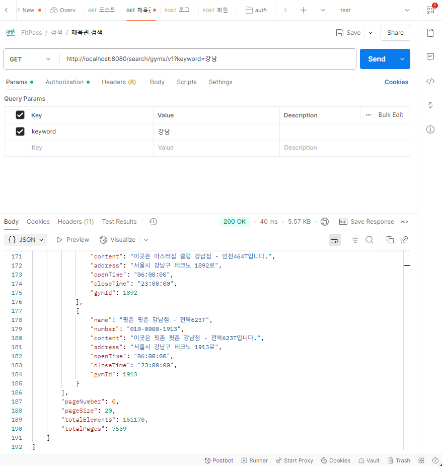Open related requests arrows icon in sidebar
442x466 pixels.
click(x=430, y=105)
